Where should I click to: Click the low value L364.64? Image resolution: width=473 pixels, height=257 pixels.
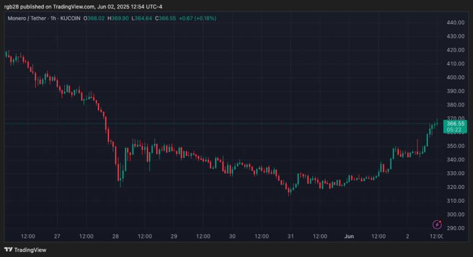(x=142, y=18)
